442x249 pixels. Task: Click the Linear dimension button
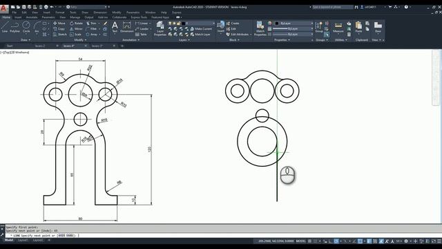(x=142, y=23)
